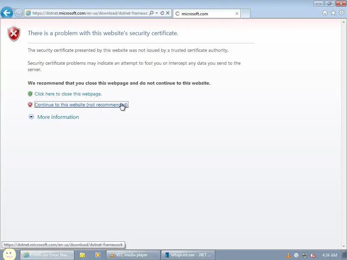This screenshot has height=260, width=347.
Task: Click the network tray icon
Action: 305,255
